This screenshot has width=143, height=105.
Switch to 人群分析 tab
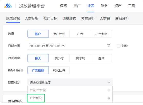pyautogui.click(x=32, y=18)
